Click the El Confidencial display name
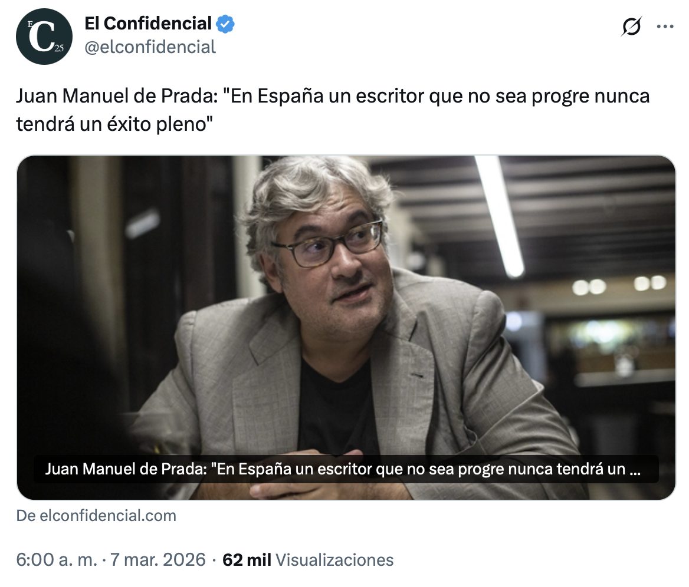This screenshot has height=587, width=689. [x=148, y=24]
